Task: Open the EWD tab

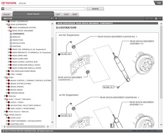Action: tap(66, 15)
